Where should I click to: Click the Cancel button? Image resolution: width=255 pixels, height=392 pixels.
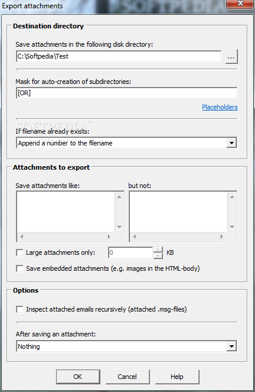[127, 377]
